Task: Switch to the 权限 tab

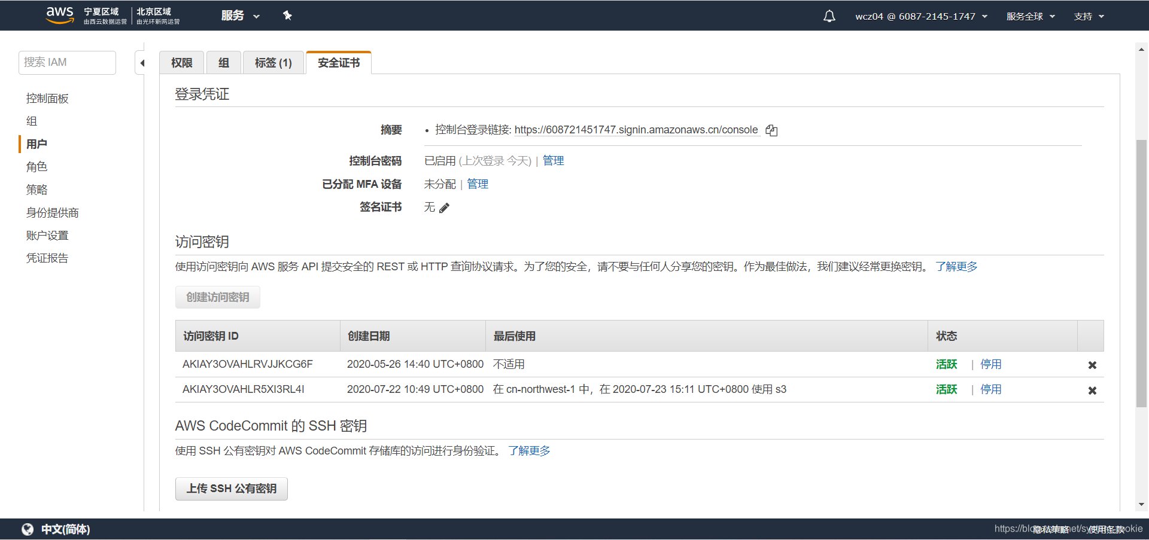Action: point(182,63)
